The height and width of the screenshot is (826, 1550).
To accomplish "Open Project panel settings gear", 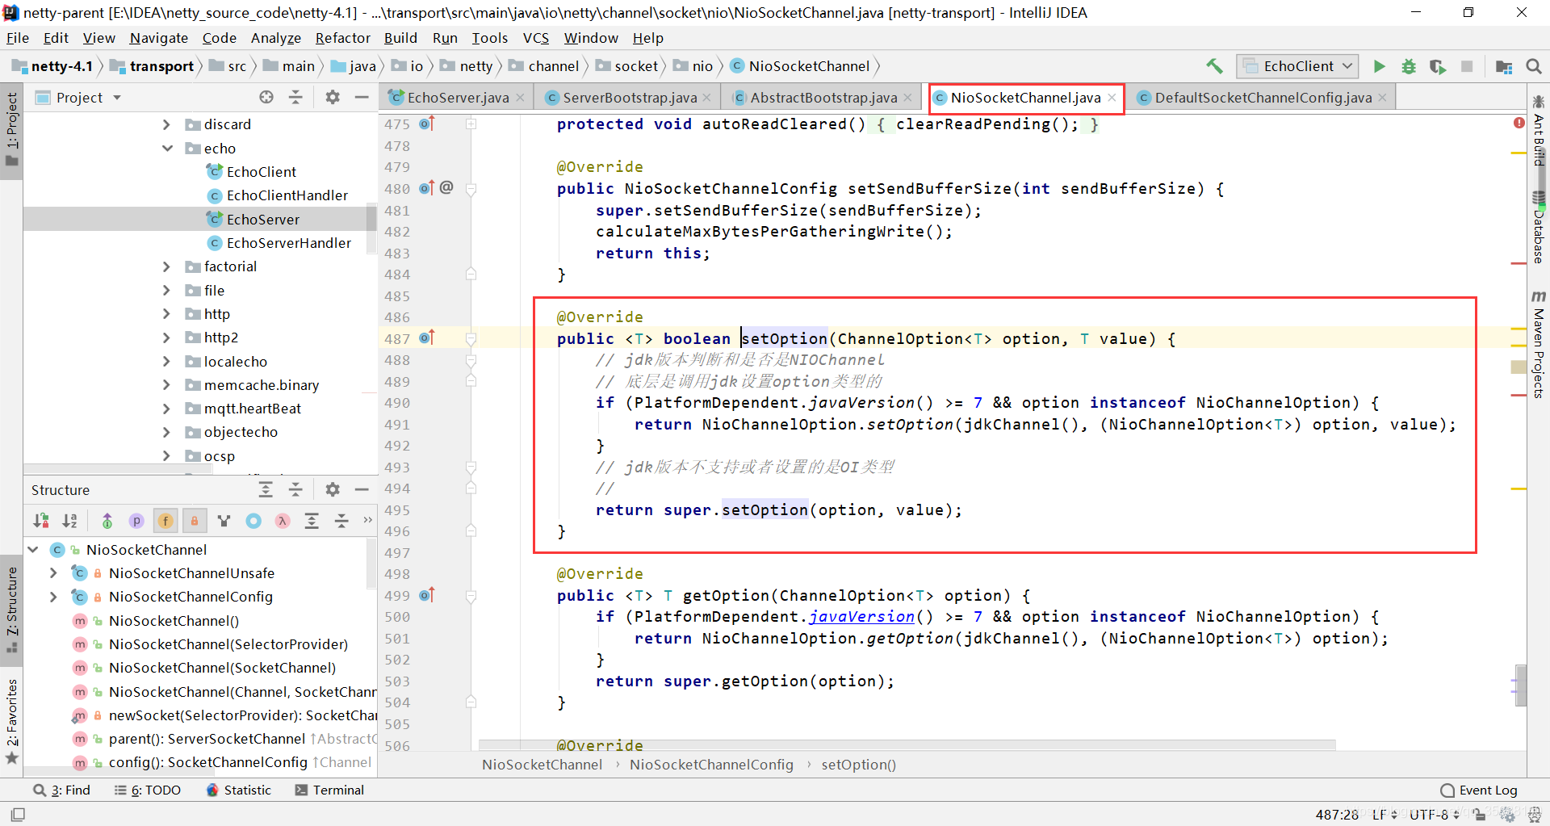I will click(333, 97).
